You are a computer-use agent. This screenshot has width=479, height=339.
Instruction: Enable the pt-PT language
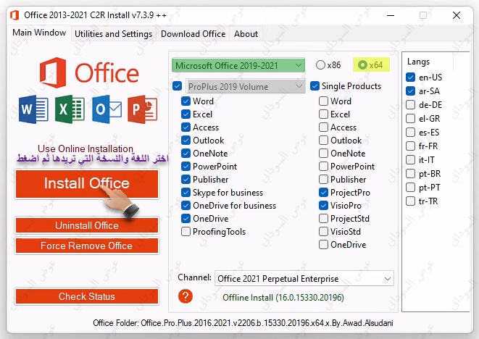[411, 187]
